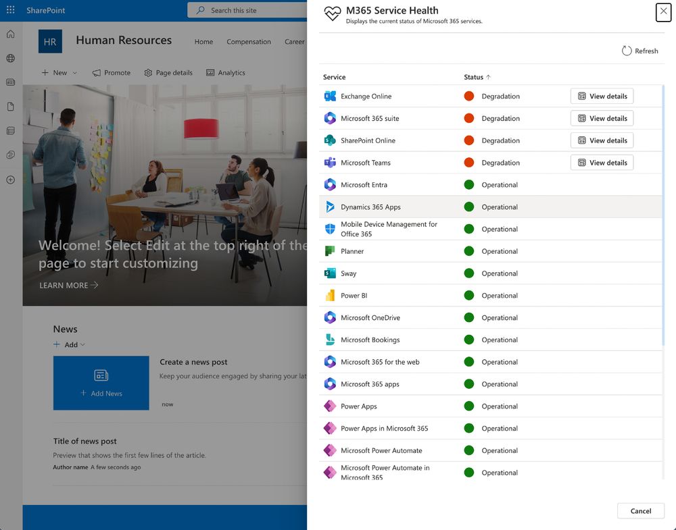Open the SharePoint app launcher grid
The width and height of the screenshot is (676, 530).
coord(11,10)
